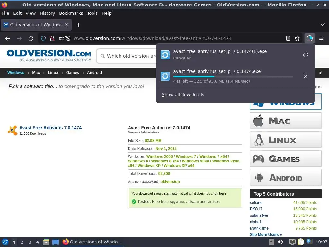Open the Help menu

pyautogui.click(x=107, y=13)
